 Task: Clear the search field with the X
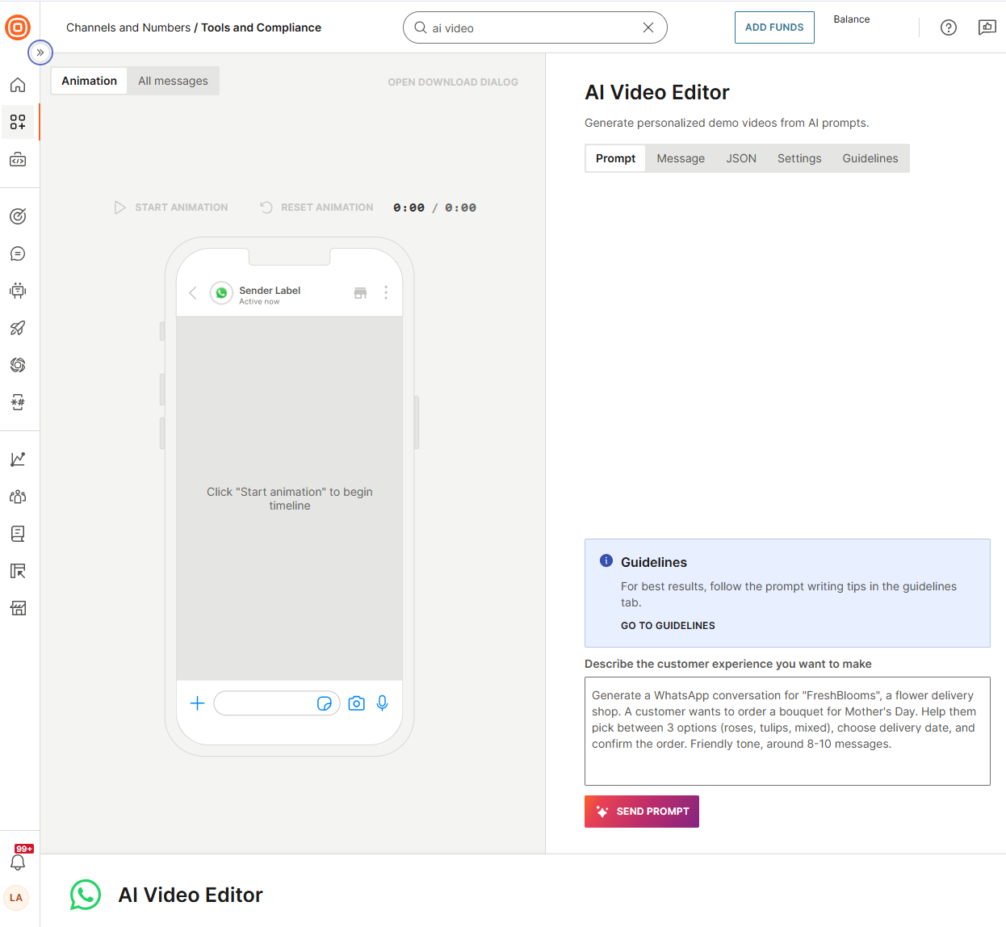click(648, 27)
